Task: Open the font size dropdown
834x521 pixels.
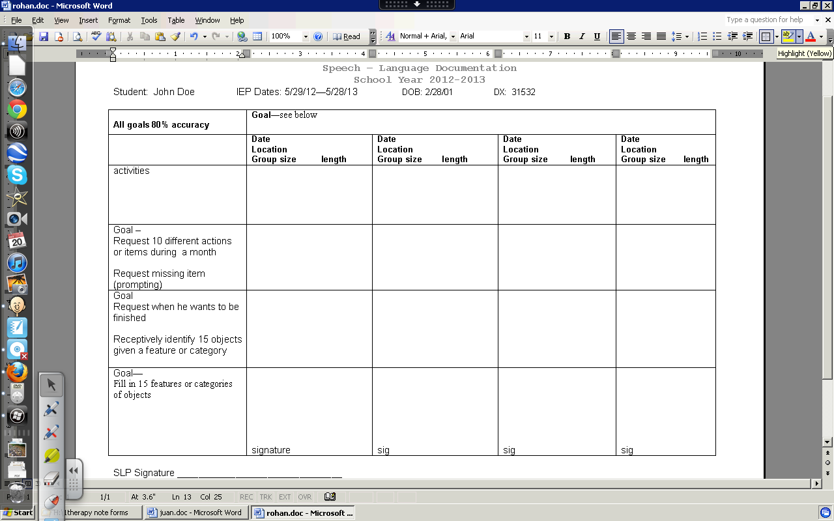Action: 552,36
